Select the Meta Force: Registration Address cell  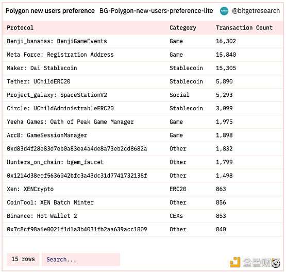pyautogui.click(x=60, y=55)
